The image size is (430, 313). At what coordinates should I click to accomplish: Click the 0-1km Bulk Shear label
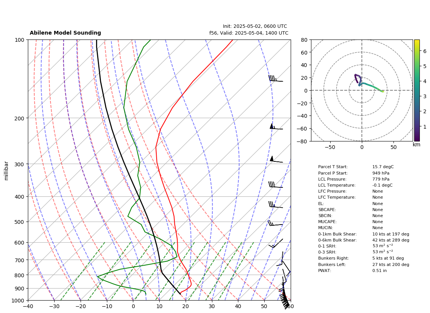(337, 234)
